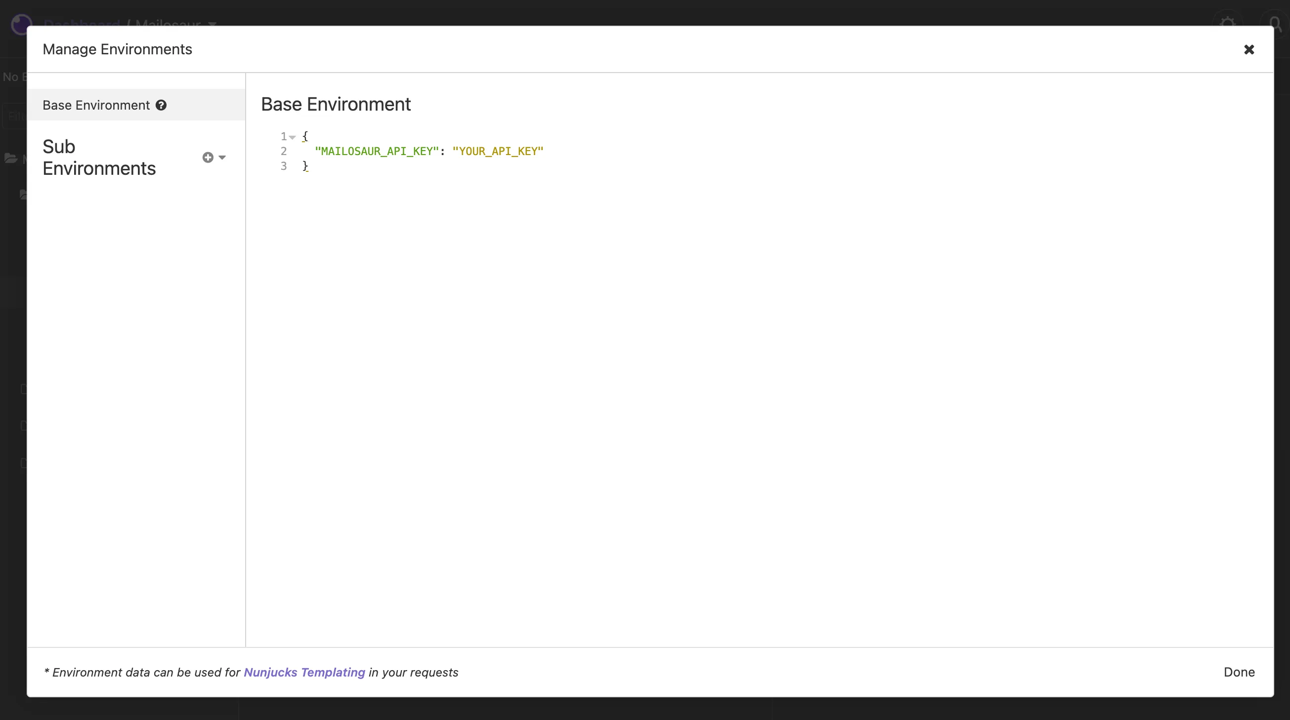Click the folder icon below the Mailosaur workspace
Viewport: 1290px width, 720px height.
pos(24,195)
